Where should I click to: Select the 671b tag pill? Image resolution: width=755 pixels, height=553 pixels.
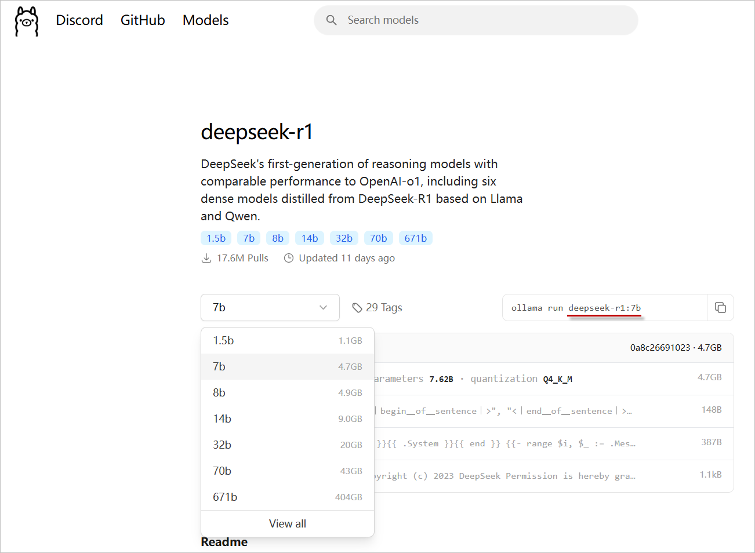[416, 238]
